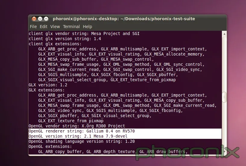Click the 'client glx version string: 1.4' line
Viewport: 246px width, 166px height.
pos(65,39)
